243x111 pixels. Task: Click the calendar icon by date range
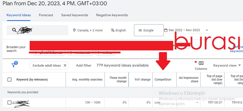point(166,30)
